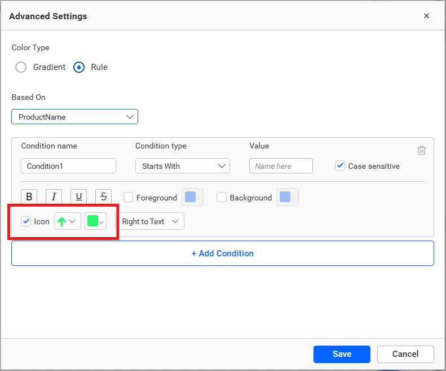Toggle Italic text formatting

click(54, 197)
